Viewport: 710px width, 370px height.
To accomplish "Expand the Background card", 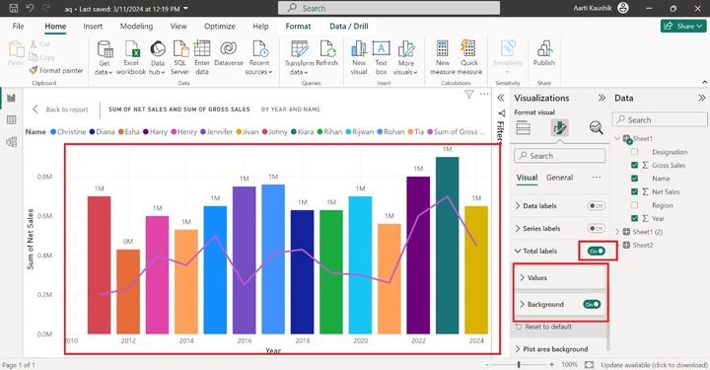I will [522, 304].
